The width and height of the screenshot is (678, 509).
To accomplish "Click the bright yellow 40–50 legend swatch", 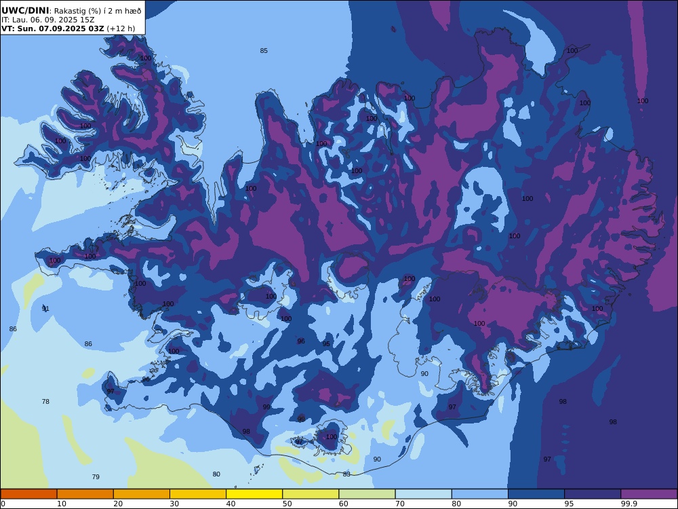I will click(254, 494).
